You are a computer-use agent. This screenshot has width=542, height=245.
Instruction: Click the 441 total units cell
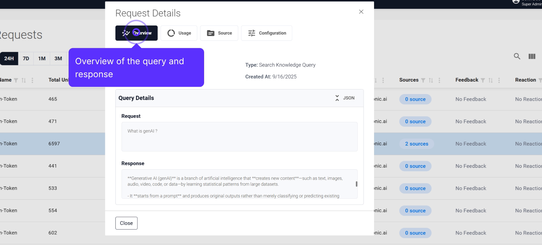pyautogui.click(x=53, y=166)
